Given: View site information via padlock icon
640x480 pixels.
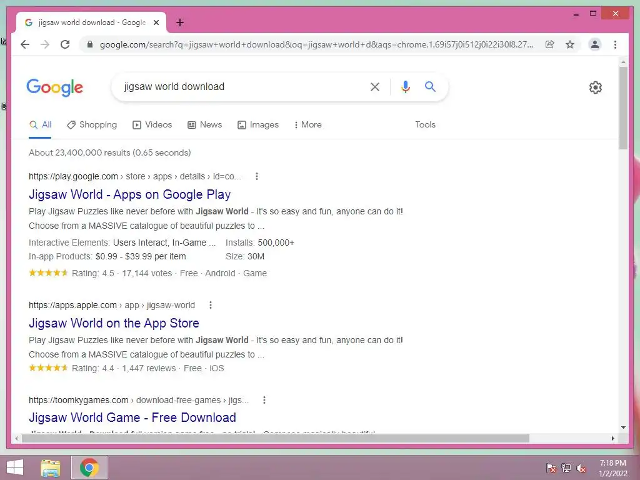Looking at the screenshot, I should point(90,44).
